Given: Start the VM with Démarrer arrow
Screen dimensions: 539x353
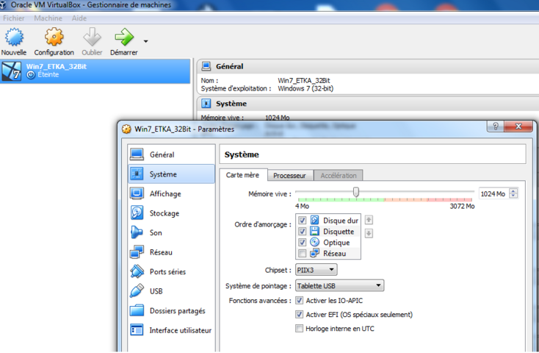Looking at the screenshot, I should point(124,37).
